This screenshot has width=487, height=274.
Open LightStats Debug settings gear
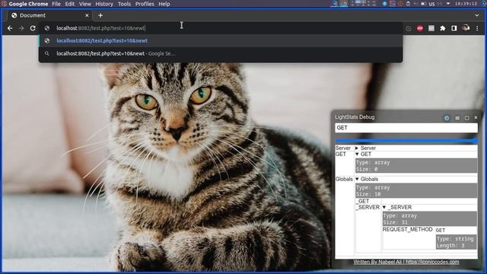point(447,118)
